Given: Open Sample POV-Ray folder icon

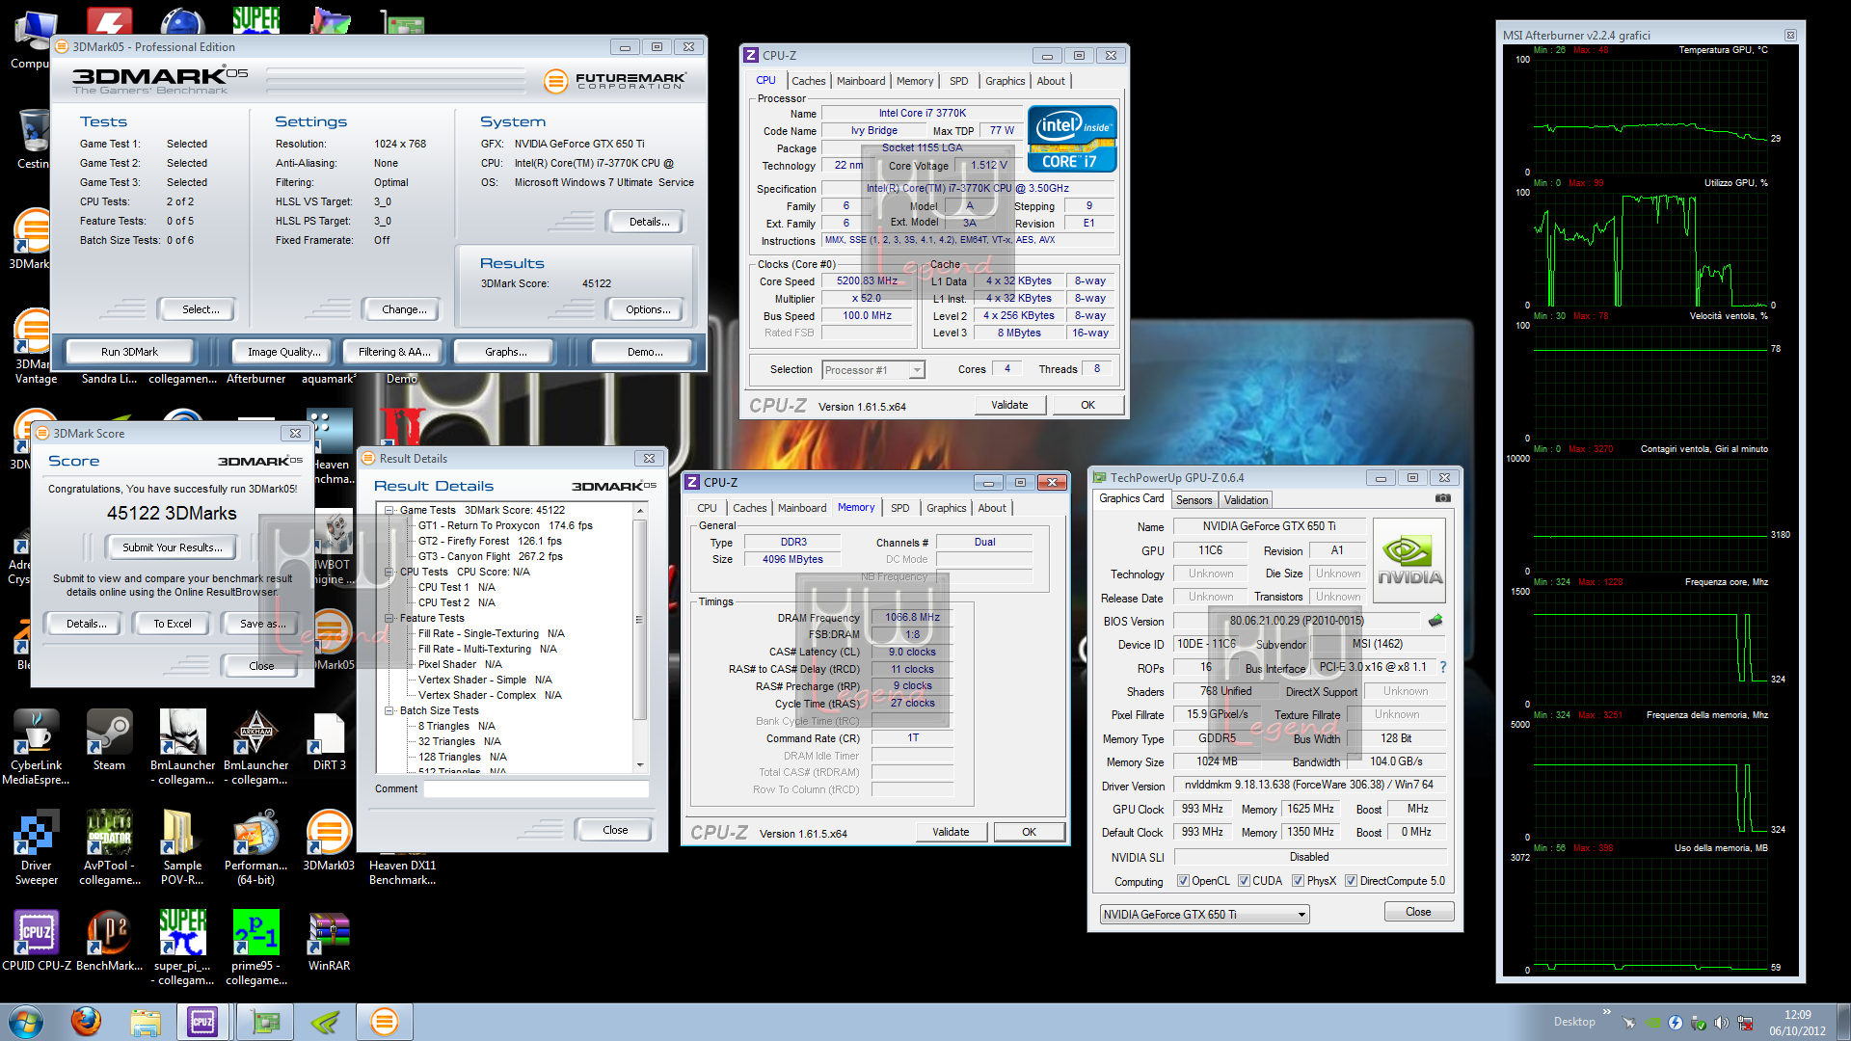Looking at the screenshot, I should [x=182, y=847].
